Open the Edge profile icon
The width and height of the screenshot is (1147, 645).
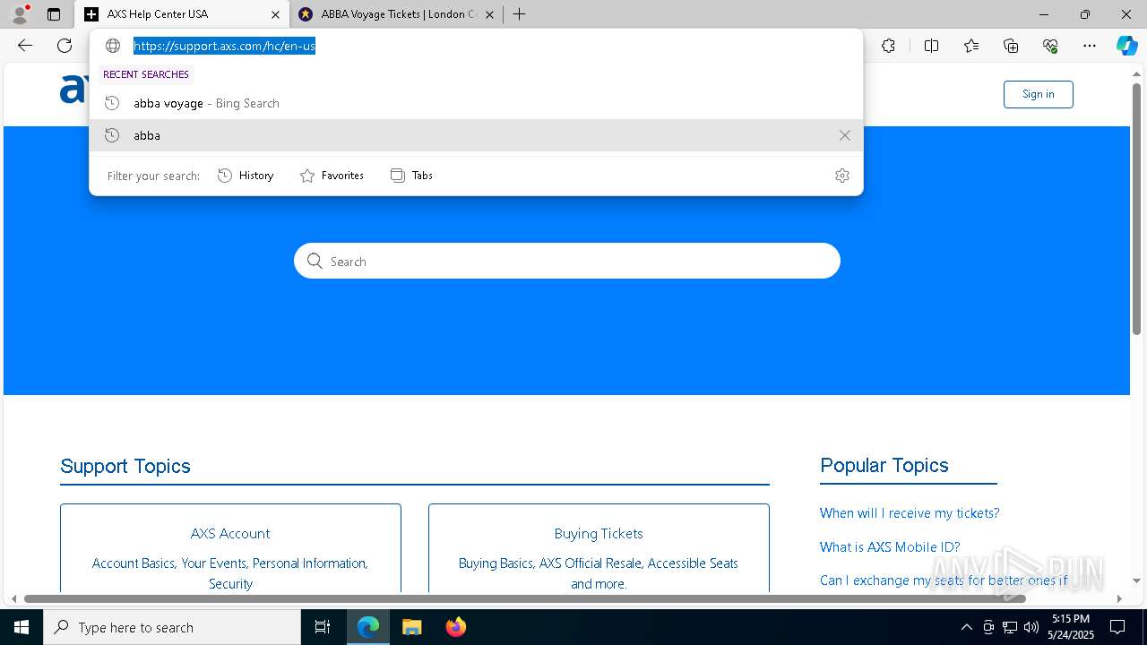[19, 14]
